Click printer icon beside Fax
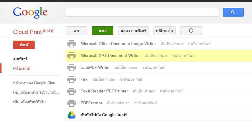Viewport: 252px width, 139px height. point(72,79)
